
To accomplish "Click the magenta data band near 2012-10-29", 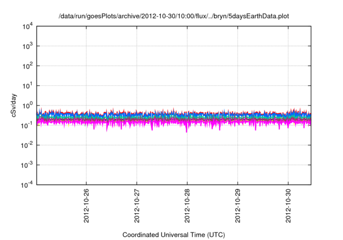I will [x=238, y=123].
